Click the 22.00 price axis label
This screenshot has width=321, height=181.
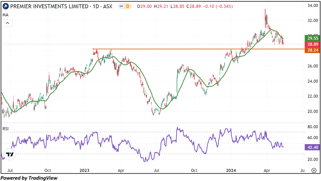[313, 96]
